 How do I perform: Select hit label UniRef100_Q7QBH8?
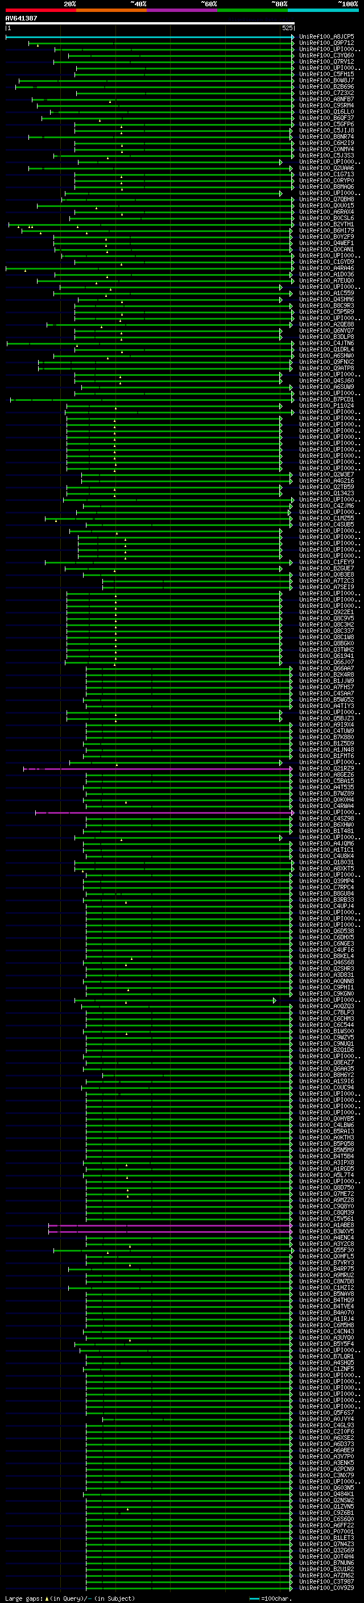point(326,199)
